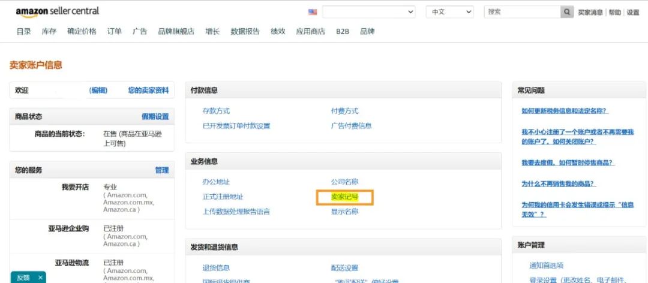
Task: Open 公司名称 link
Action: pyautogui.click(x=344, y=181)
